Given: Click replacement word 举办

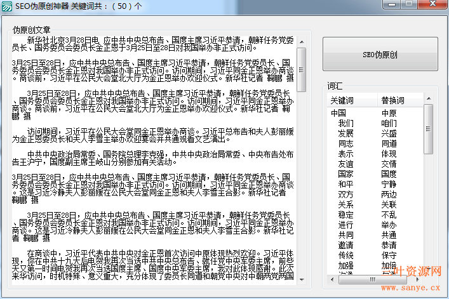Looking at the screenshot, I should pyautogui.click(x=389, y=225).
